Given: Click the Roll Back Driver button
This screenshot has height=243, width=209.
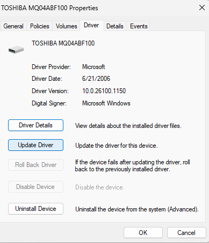Looking at the screenshot, I should [35, 165].
